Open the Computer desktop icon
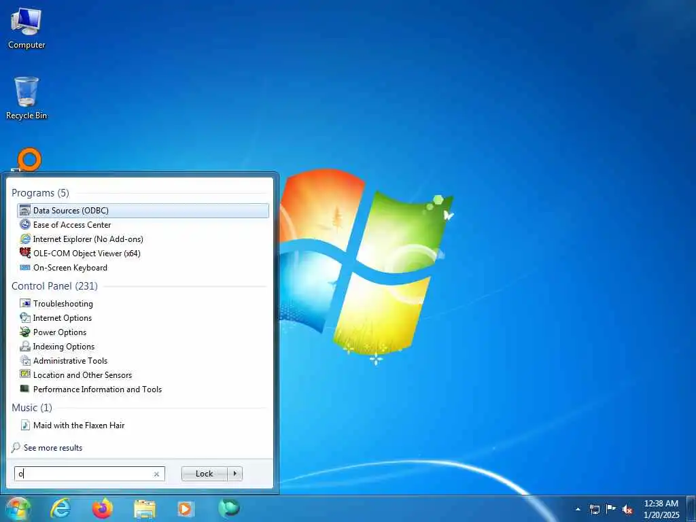This screenshot has height=522, width=696. pyautogui.click(x=27, y=29)
